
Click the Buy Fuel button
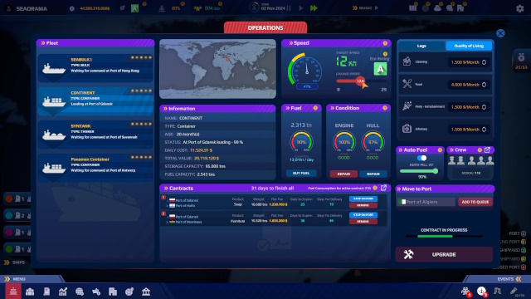(301, 174)
